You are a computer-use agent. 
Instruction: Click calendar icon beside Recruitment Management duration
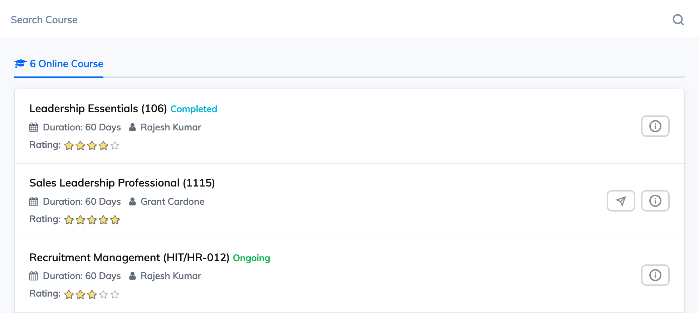tap(34, 276)
